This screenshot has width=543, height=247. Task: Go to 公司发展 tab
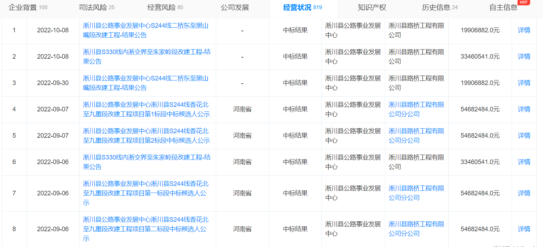click(x=235, y=7)
